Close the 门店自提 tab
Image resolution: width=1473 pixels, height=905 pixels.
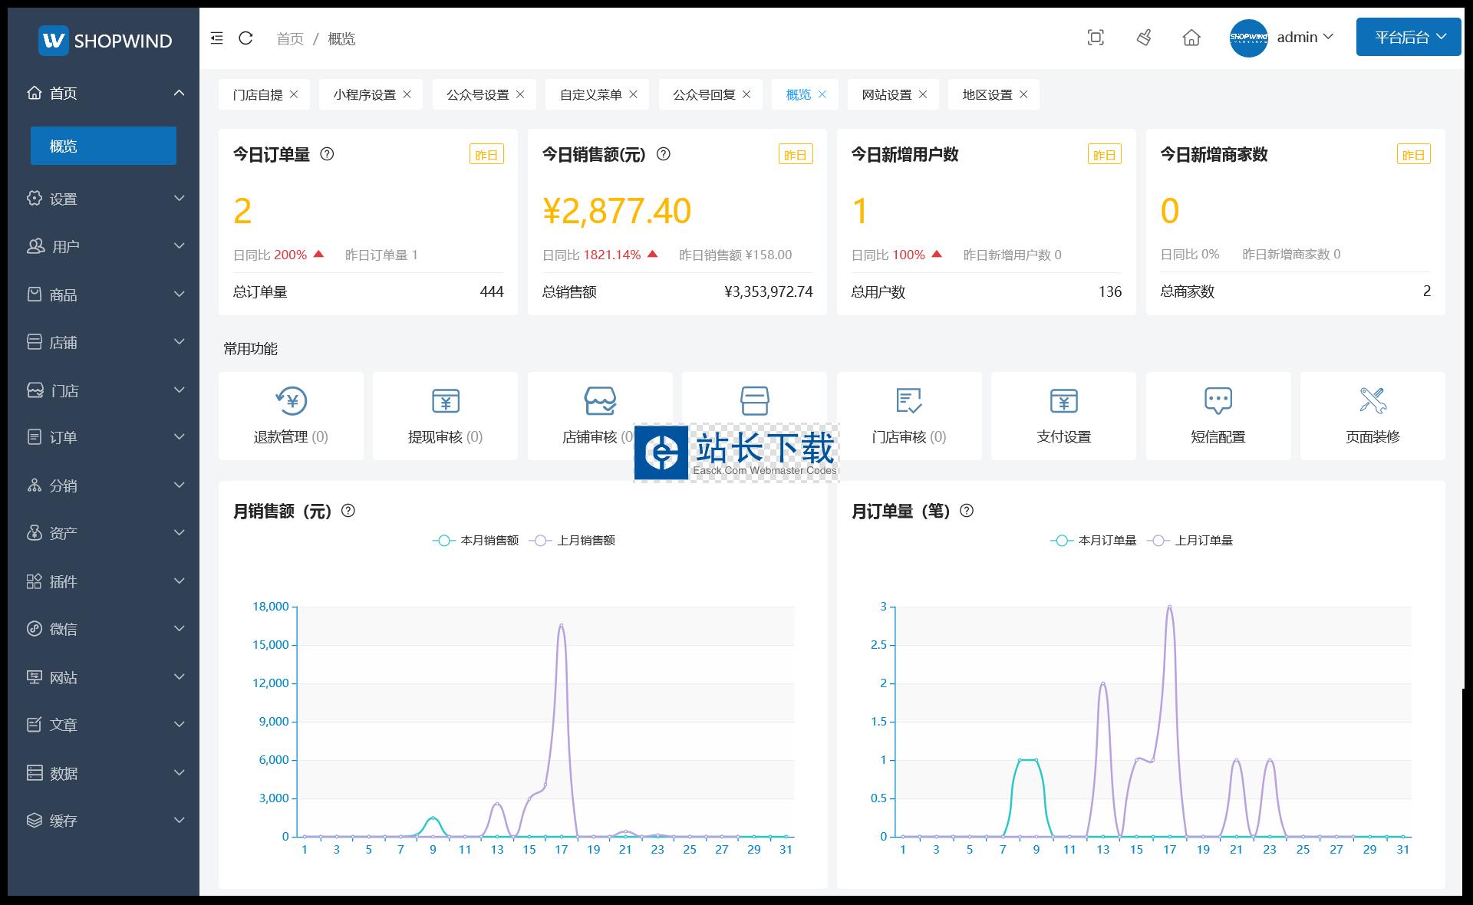[294, 94]
